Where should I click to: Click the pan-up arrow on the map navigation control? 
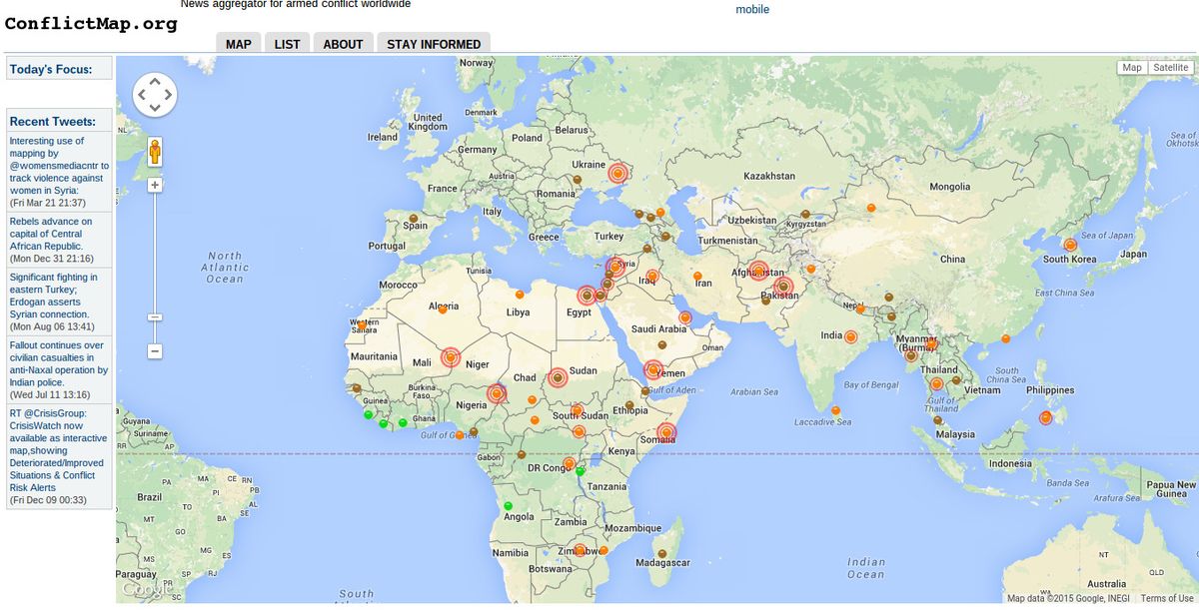[155, 80]
